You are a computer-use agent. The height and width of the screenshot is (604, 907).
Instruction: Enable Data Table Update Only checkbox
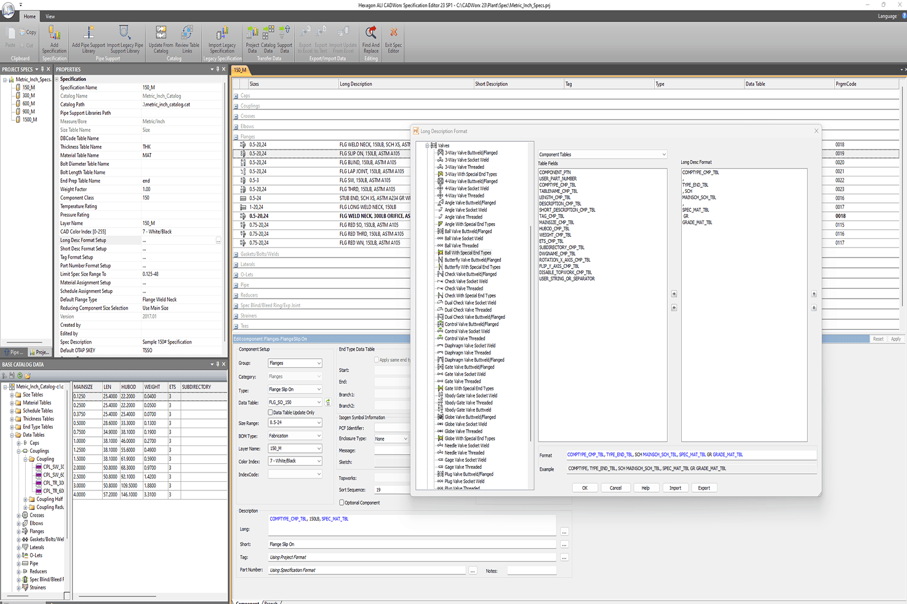(x=271, y=412)
